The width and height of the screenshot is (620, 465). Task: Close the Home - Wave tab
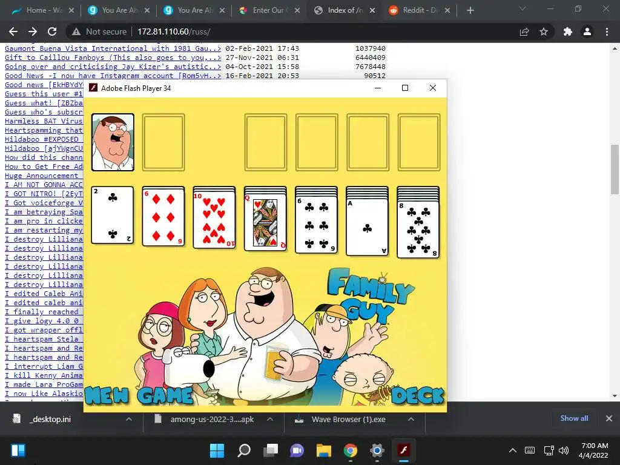(71, 11)
